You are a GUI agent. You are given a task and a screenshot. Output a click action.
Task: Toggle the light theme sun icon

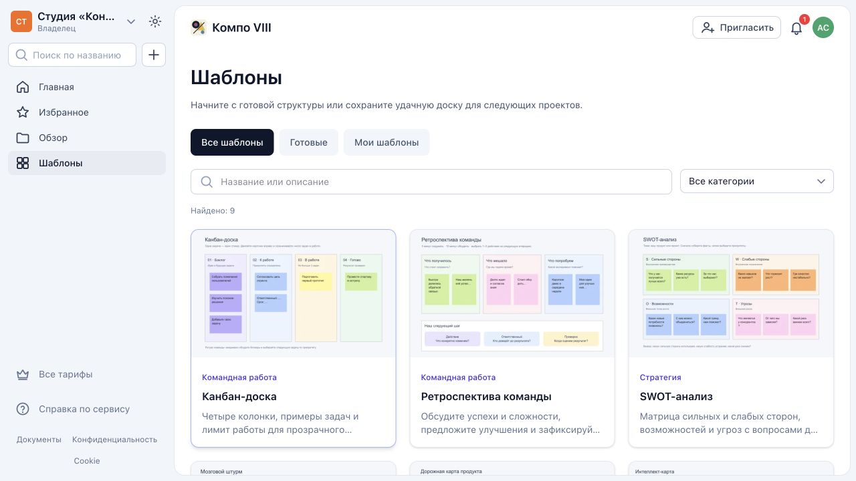pyautogui.click(x=155, y=21)
